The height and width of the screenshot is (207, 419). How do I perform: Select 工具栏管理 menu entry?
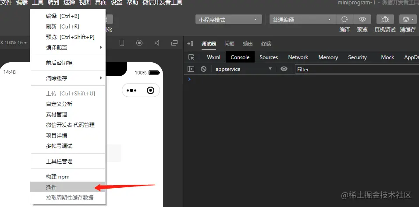tap(68, 161)
